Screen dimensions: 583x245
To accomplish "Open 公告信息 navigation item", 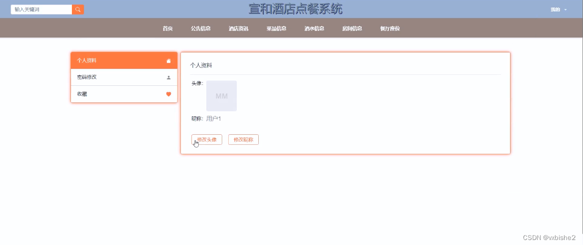I will click(x=201, y=28).
